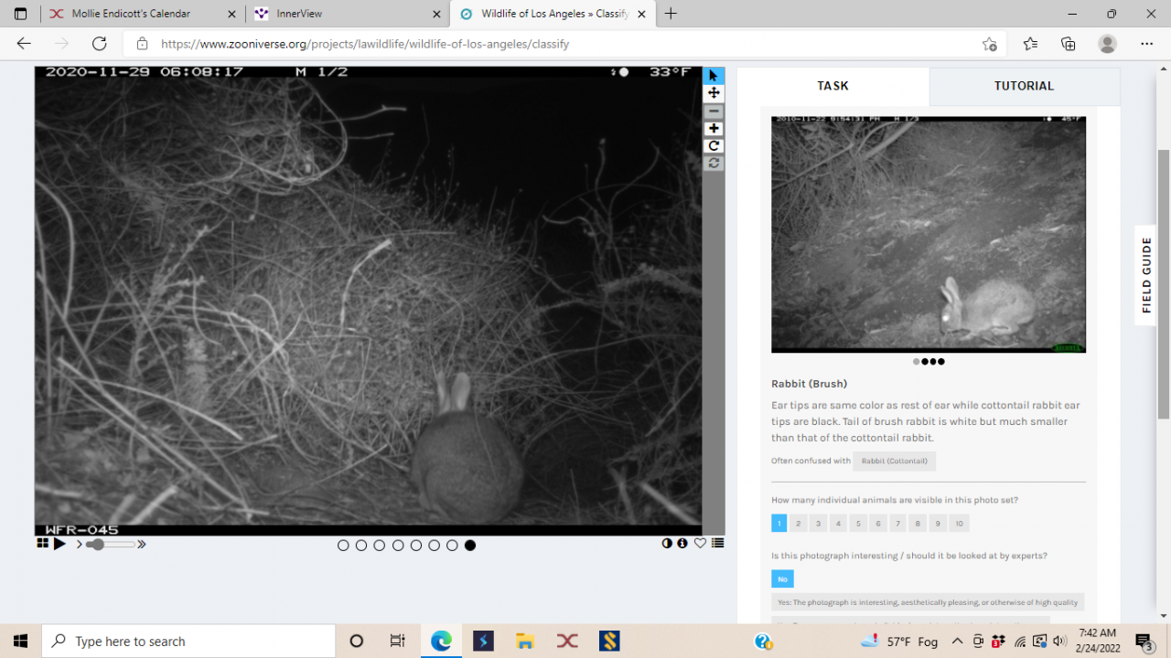Activate the pan/move image tool

click(714, 93)
